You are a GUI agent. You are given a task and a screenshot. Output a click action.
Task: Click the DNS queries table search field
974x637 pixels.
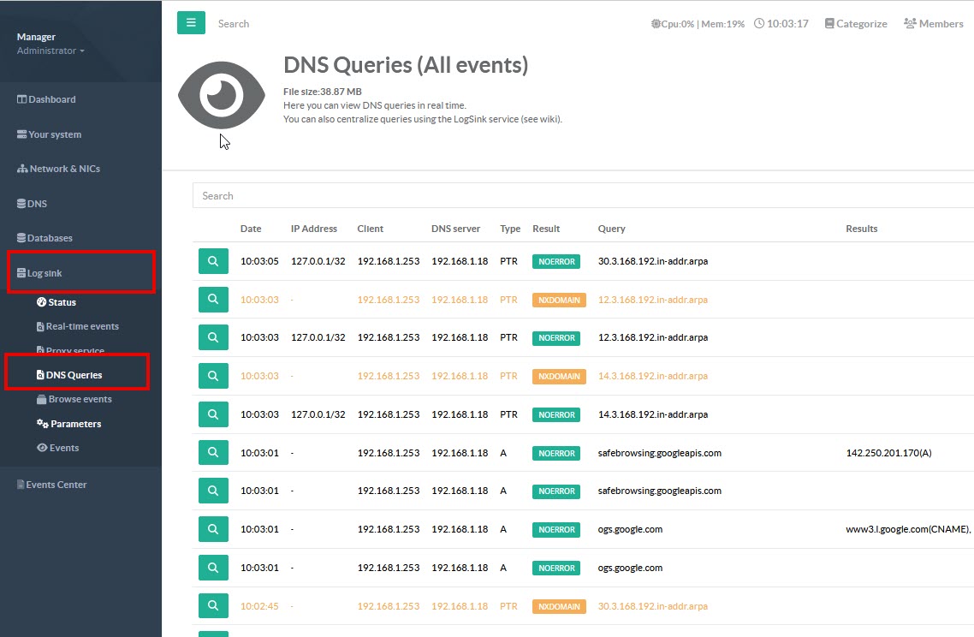[x=582, y=196]
